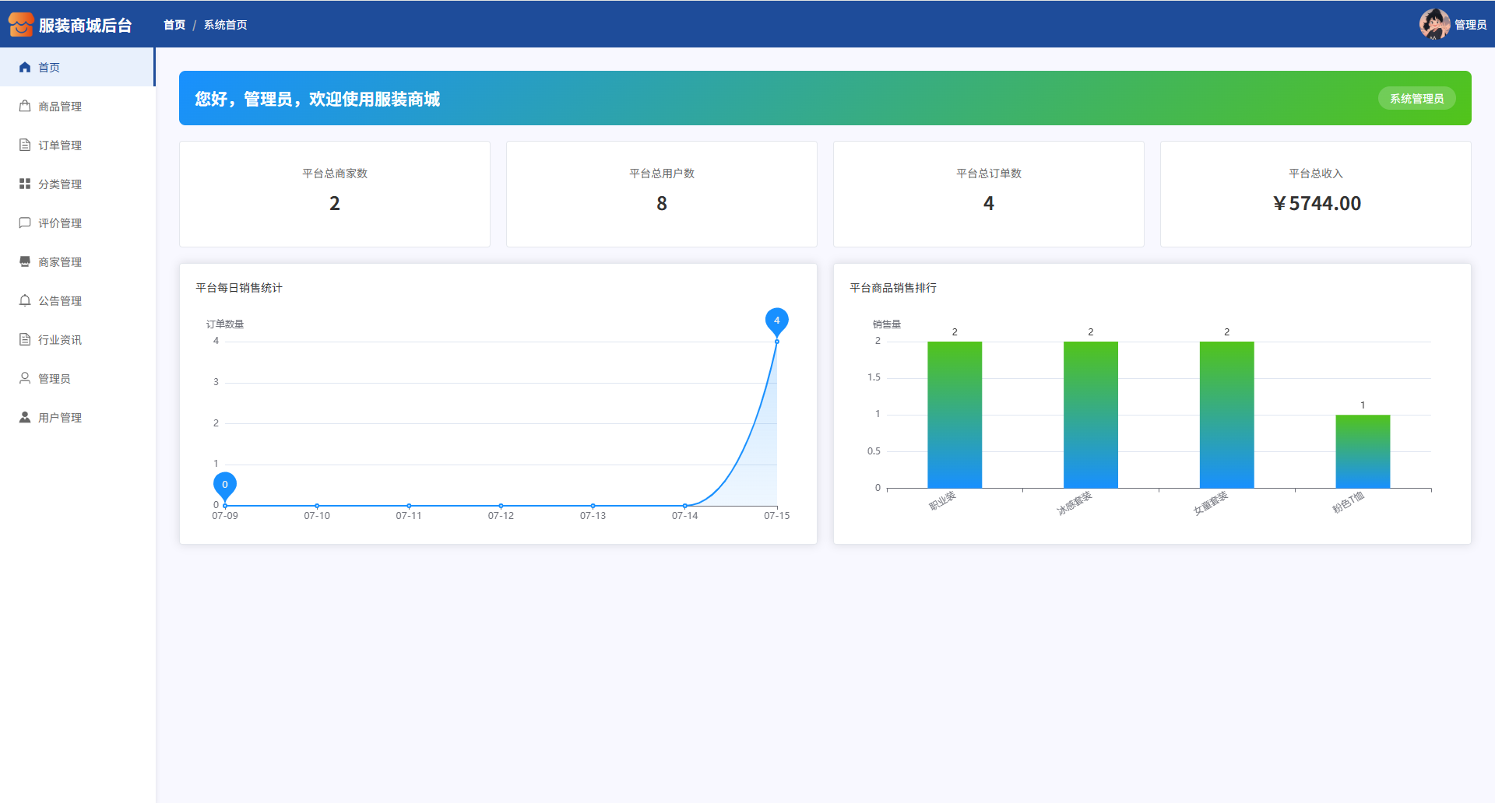1495x803 pixels.
Task: Click the 平台总用户数 statistics card
Action: pyautogui.click(x=661, y=194)
